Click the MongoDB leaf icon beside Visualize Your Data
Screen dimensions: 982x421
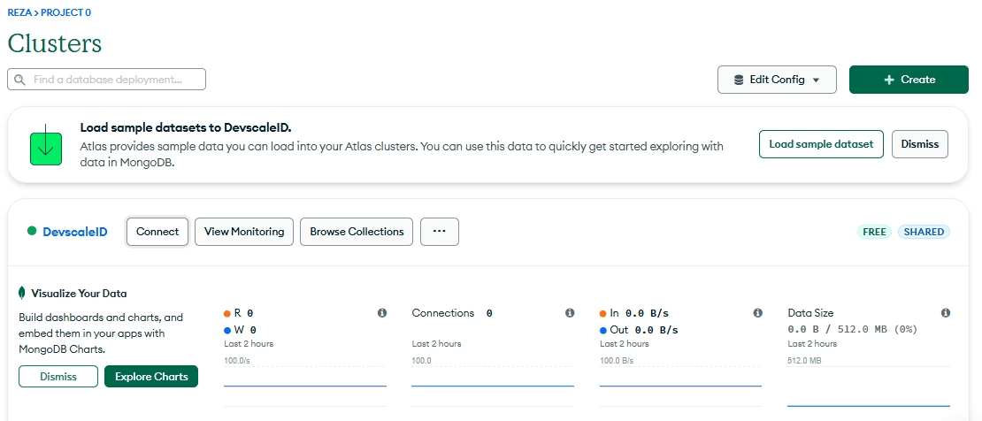[x=22, y=294]
